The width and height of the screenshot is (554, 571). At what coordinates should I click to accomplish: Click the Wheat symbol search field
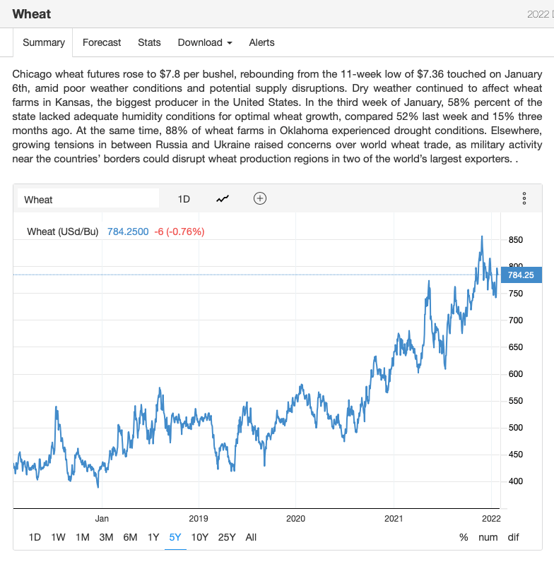point(88,199)
